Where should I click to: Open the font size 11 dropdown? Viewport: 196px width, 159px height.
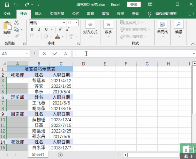[76, 23]
